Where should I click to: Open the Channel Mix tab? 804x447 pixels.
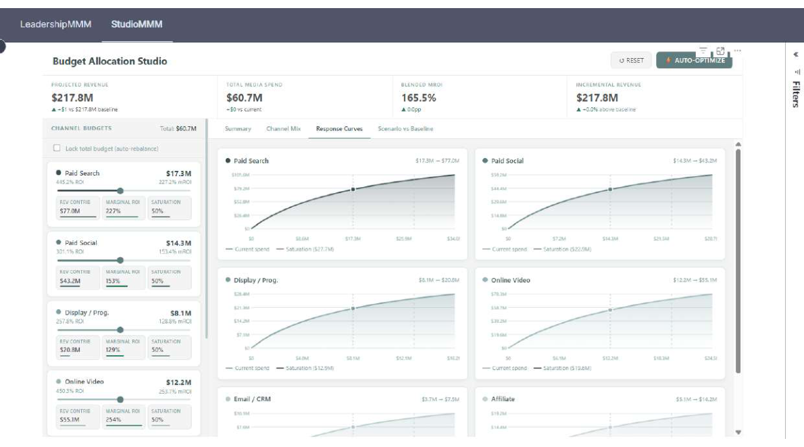283,129
